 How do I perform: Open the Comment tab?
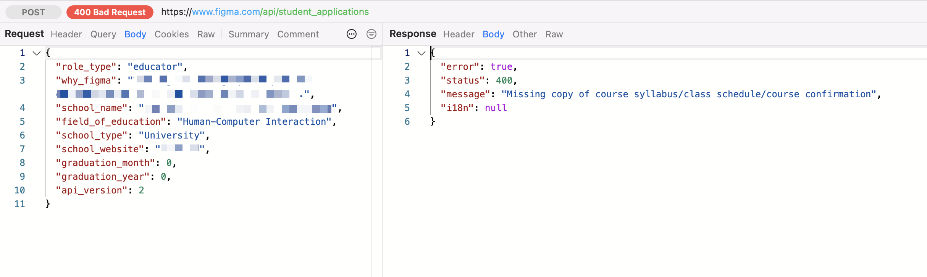tap(298, 34)
